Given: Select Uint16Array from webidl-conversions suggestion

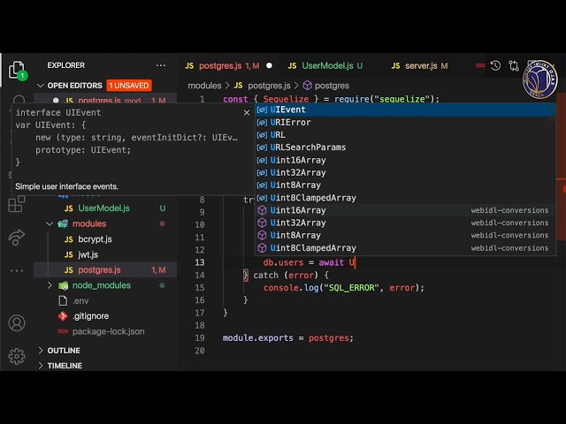Looking at the screenshot, I should coord(405,210).
